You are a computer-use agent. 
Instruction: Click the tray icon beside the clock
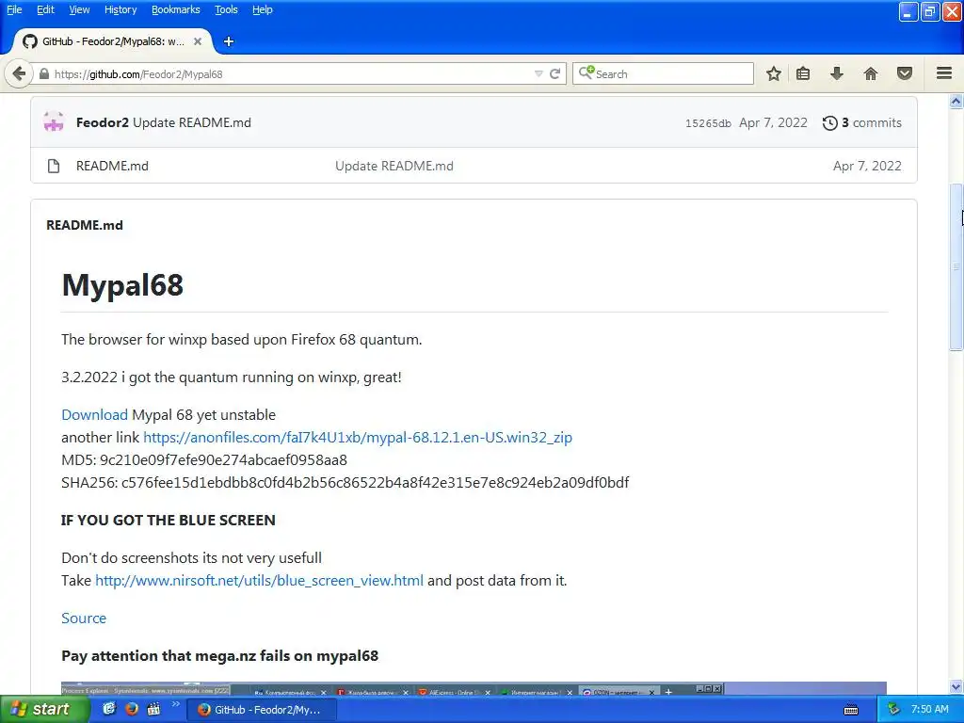tap(894, 709)
